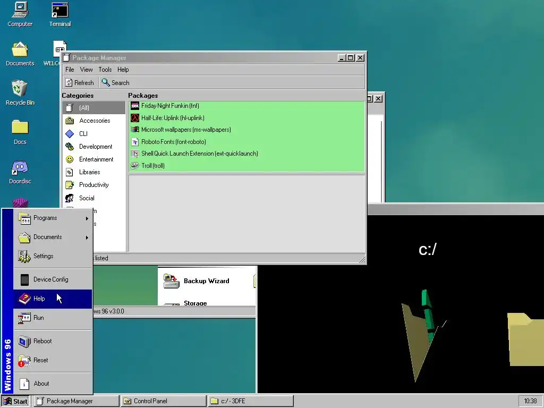Select the (All) category icon
The image size is (544, 408).
pos(70,108)
